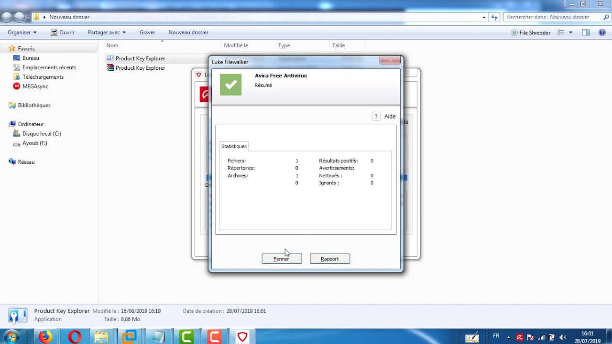Screen dimensions: 612x344
Task: Open the Rapport scan report
Action: pyautogui.click(x=330, y=258)
